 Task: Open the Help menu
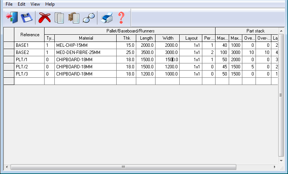point(50,4)
